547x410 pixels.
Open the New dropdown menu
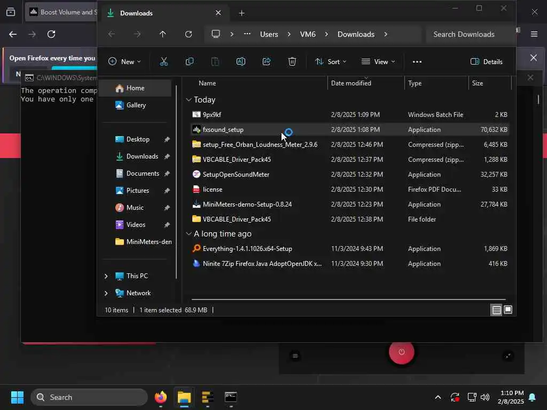click(x=124, y=62)
